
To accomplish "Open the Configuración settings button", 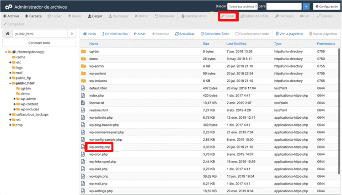I will tap(326, 6).
